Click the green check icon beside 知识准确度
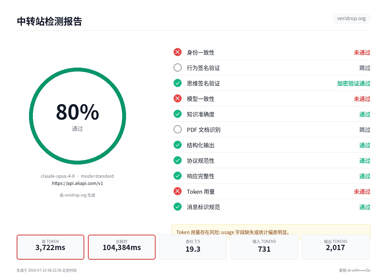The height and width of the screenshot is (276, 387). click(x=177, y=114)
